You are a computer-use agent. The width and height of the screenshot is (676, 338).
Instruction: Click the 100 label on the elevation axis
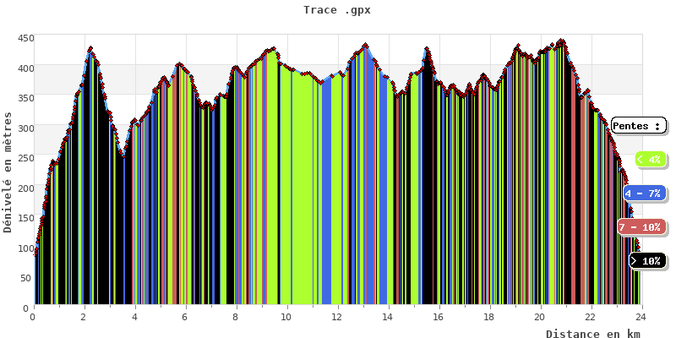pos(19,248)
